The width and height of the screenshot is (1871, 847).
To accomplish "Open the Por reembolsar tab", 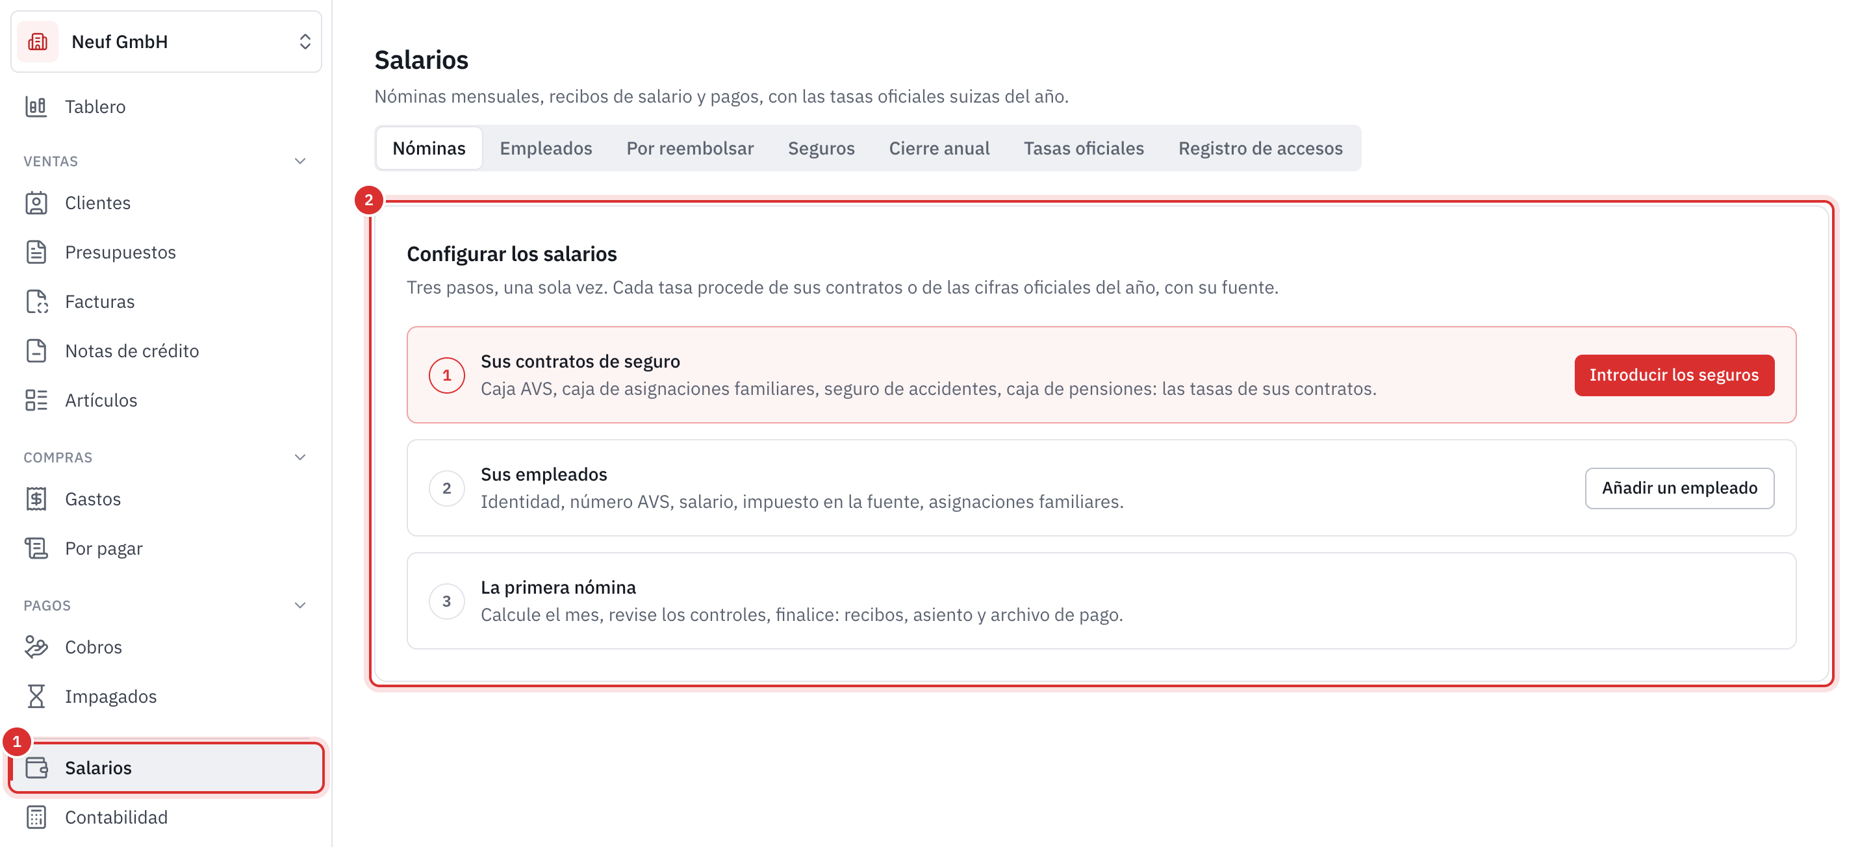I will (690, 148).
